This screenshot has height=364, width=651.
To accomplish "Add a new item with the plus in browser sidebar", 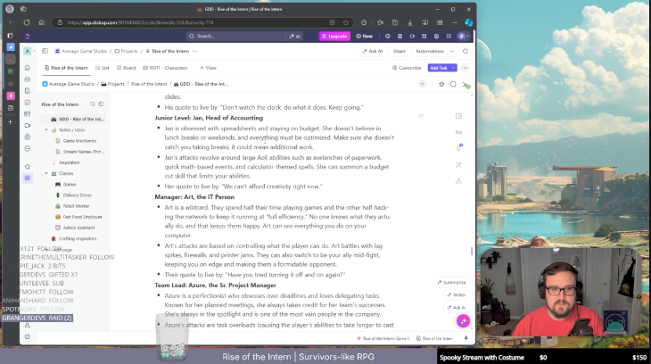I will [11, 121].
